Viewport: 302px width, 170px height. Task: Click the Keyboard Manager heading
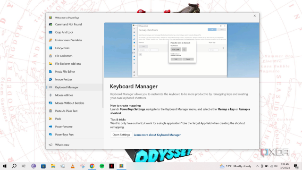pyautogui.click(x=134, y=86)
